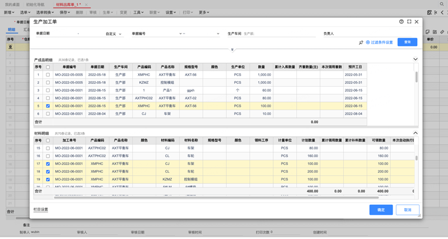Uncheck row 5 XMPHC AXT-56 product
448x239 pixels.
(48, 106)
